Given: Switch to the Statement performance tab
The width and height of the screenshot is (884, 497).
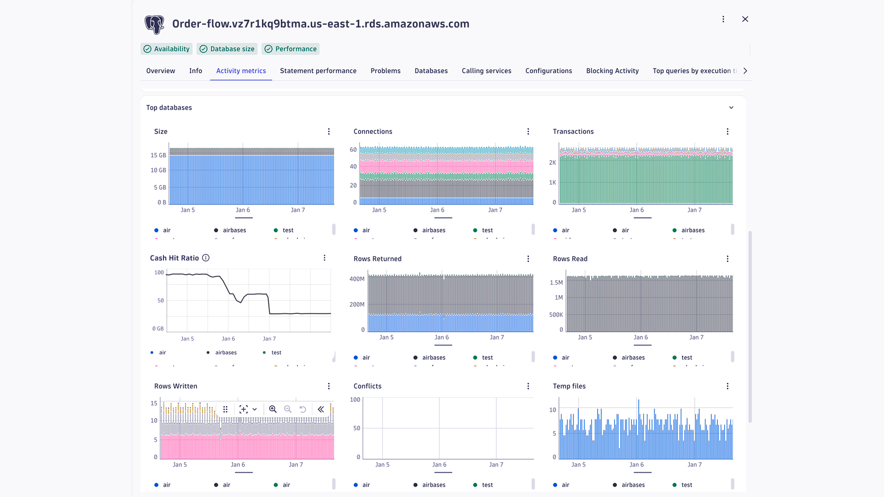Looking at the screenshot, I should click(318, 71).
